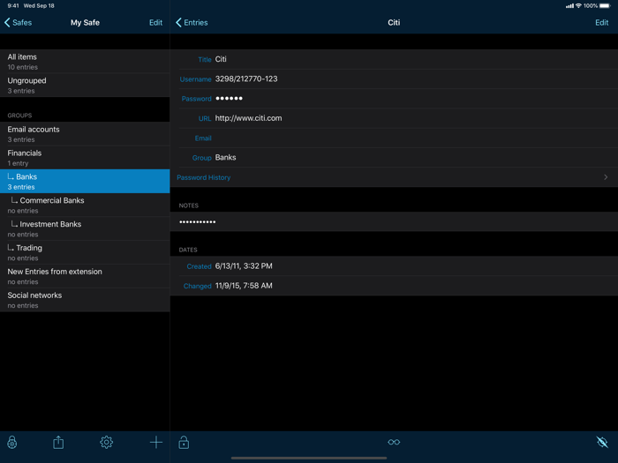Select Ungrouped entries

coord(85,85)
